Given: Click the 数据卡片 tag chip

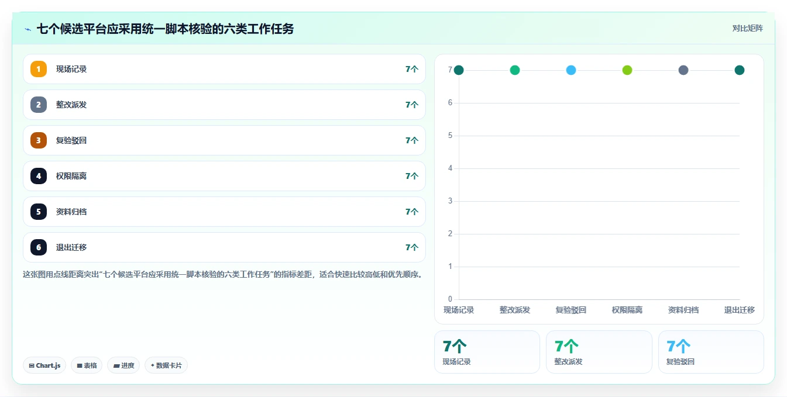Looking at the screenshot, I should (x=166, y=365).
